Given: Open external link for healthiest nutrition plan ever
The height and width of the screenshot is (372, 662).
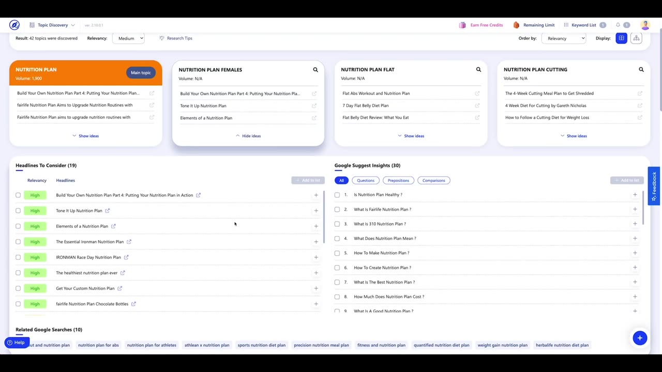Looking at the screenshot, I should point(123,273).
